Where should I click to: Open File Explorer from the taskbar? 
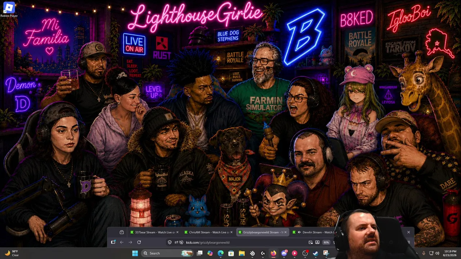pyautogui.click(x=242, y=253)
